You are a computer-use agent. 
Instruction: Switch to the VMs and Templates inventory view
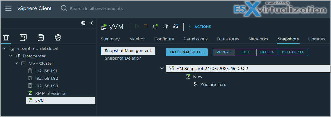click(23, 37)
